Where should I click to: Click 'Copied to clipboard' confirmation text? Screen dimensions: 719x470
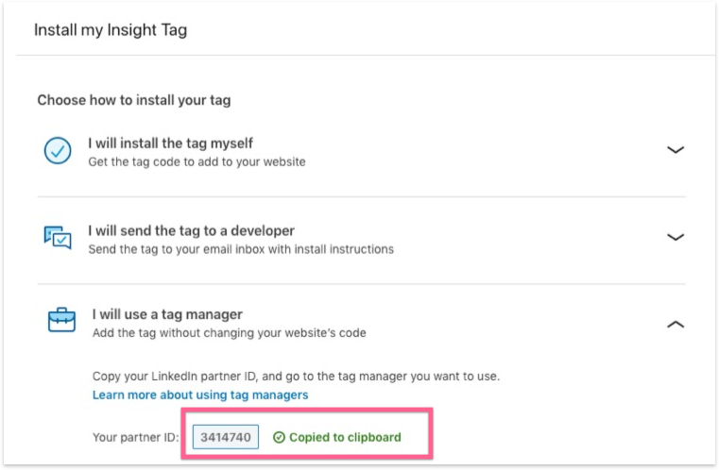pos(345,437)
